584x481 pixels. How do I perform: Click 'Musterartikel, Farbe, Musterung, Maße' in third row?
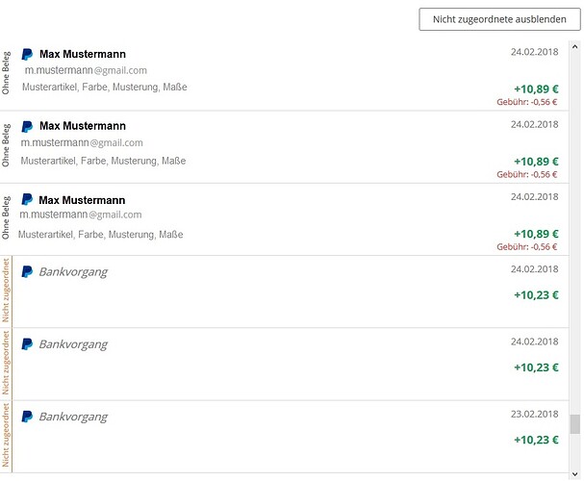click(100, 234)
